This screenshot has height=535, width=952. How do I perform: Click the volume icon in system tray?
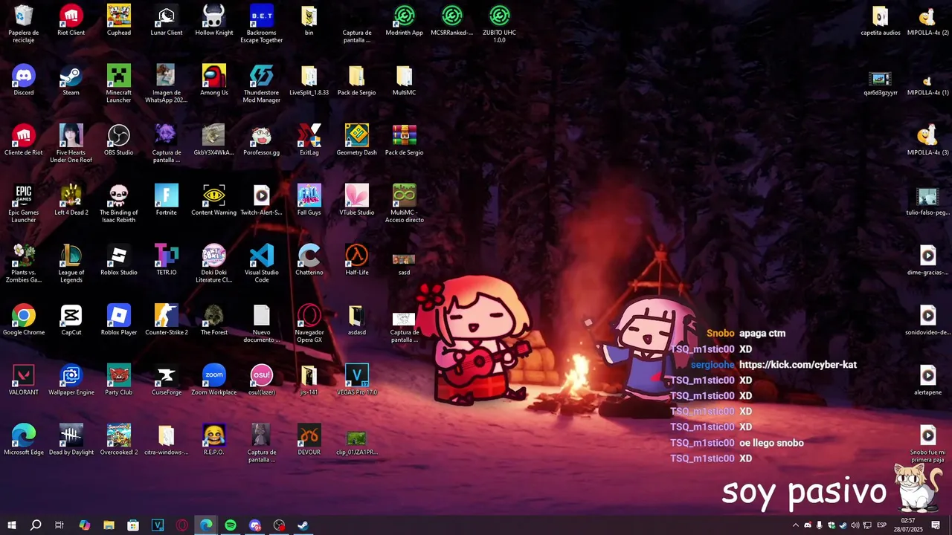pyautogui.click(x=855, y=525)
